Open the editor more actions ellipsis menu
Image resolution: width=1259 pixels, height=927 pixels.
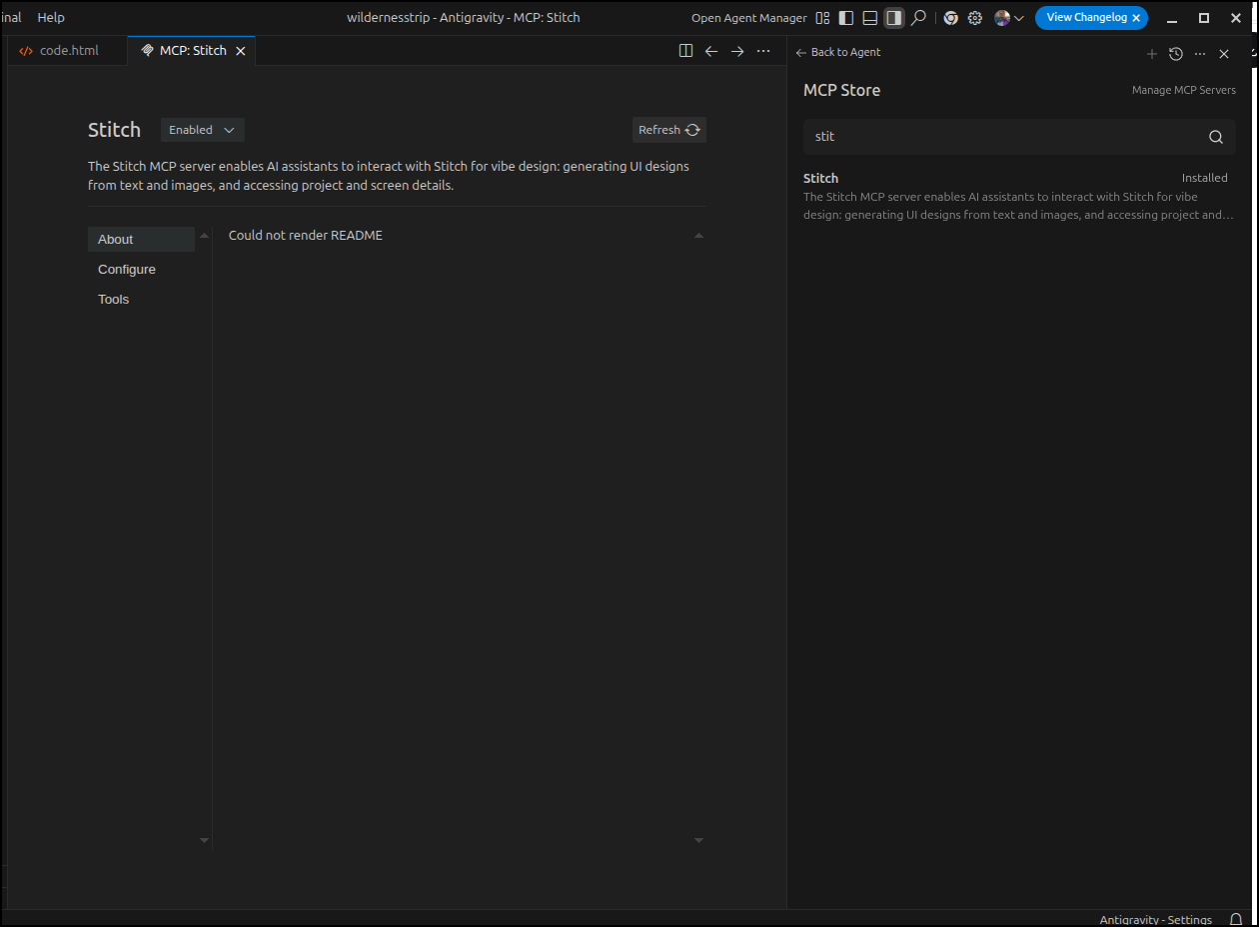point(763,51)
